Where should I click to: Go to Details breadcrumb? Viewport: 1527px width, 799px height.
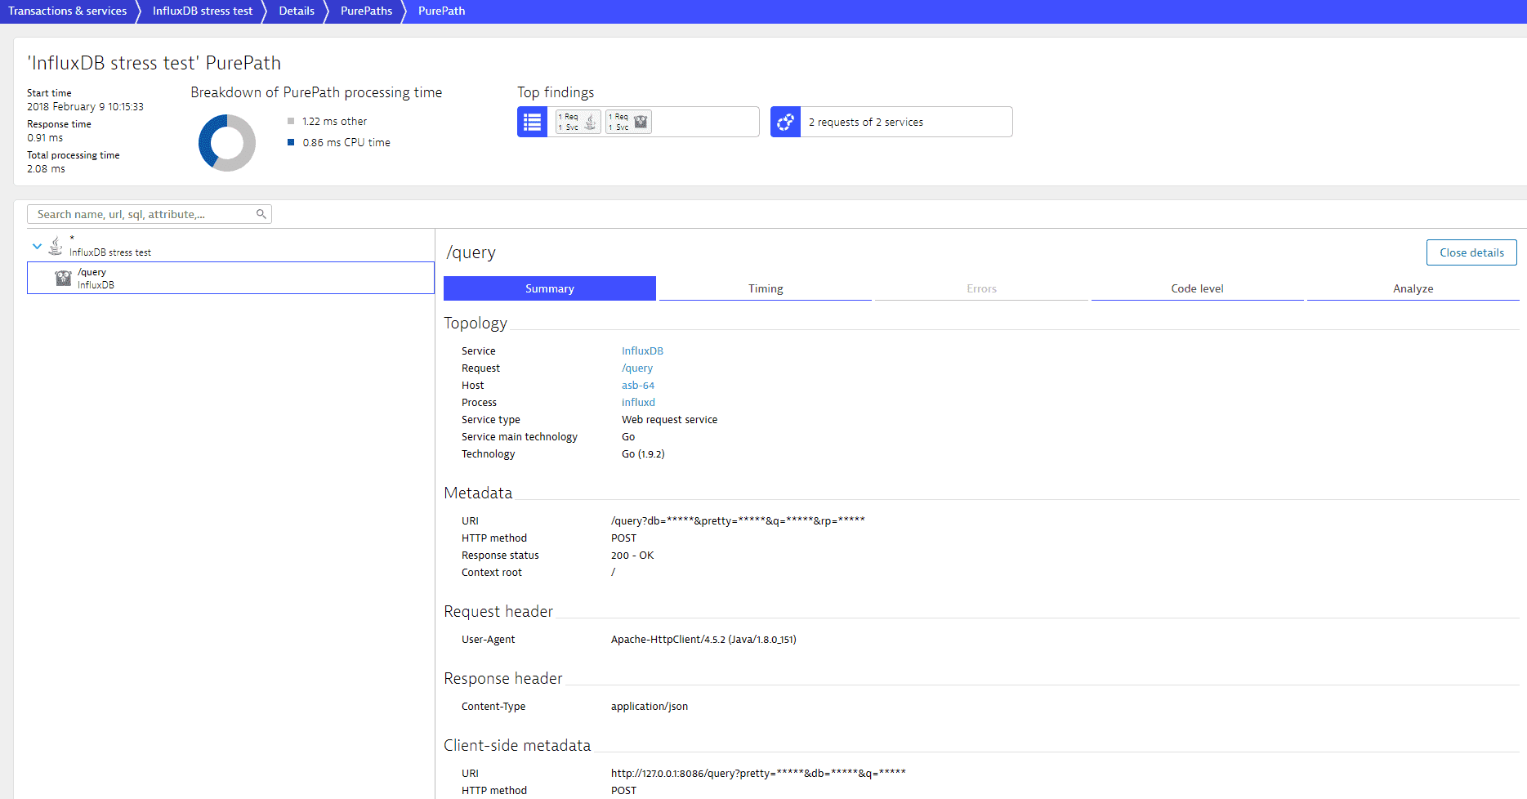(x=297, y=11)
